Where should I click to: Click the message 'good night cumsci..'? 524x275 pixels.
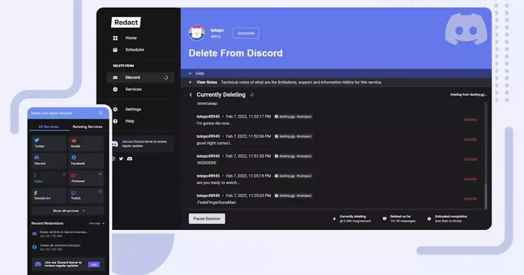(x=214, y=143)
